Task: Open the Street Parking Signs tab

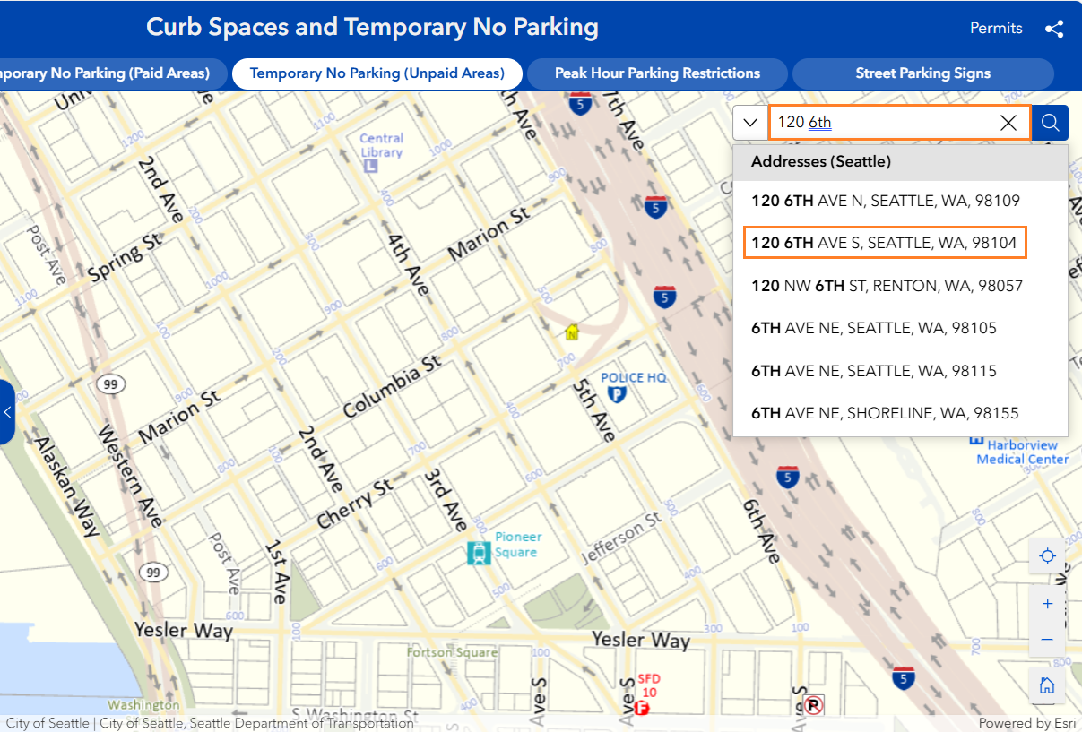Action: tap(922, 73)
